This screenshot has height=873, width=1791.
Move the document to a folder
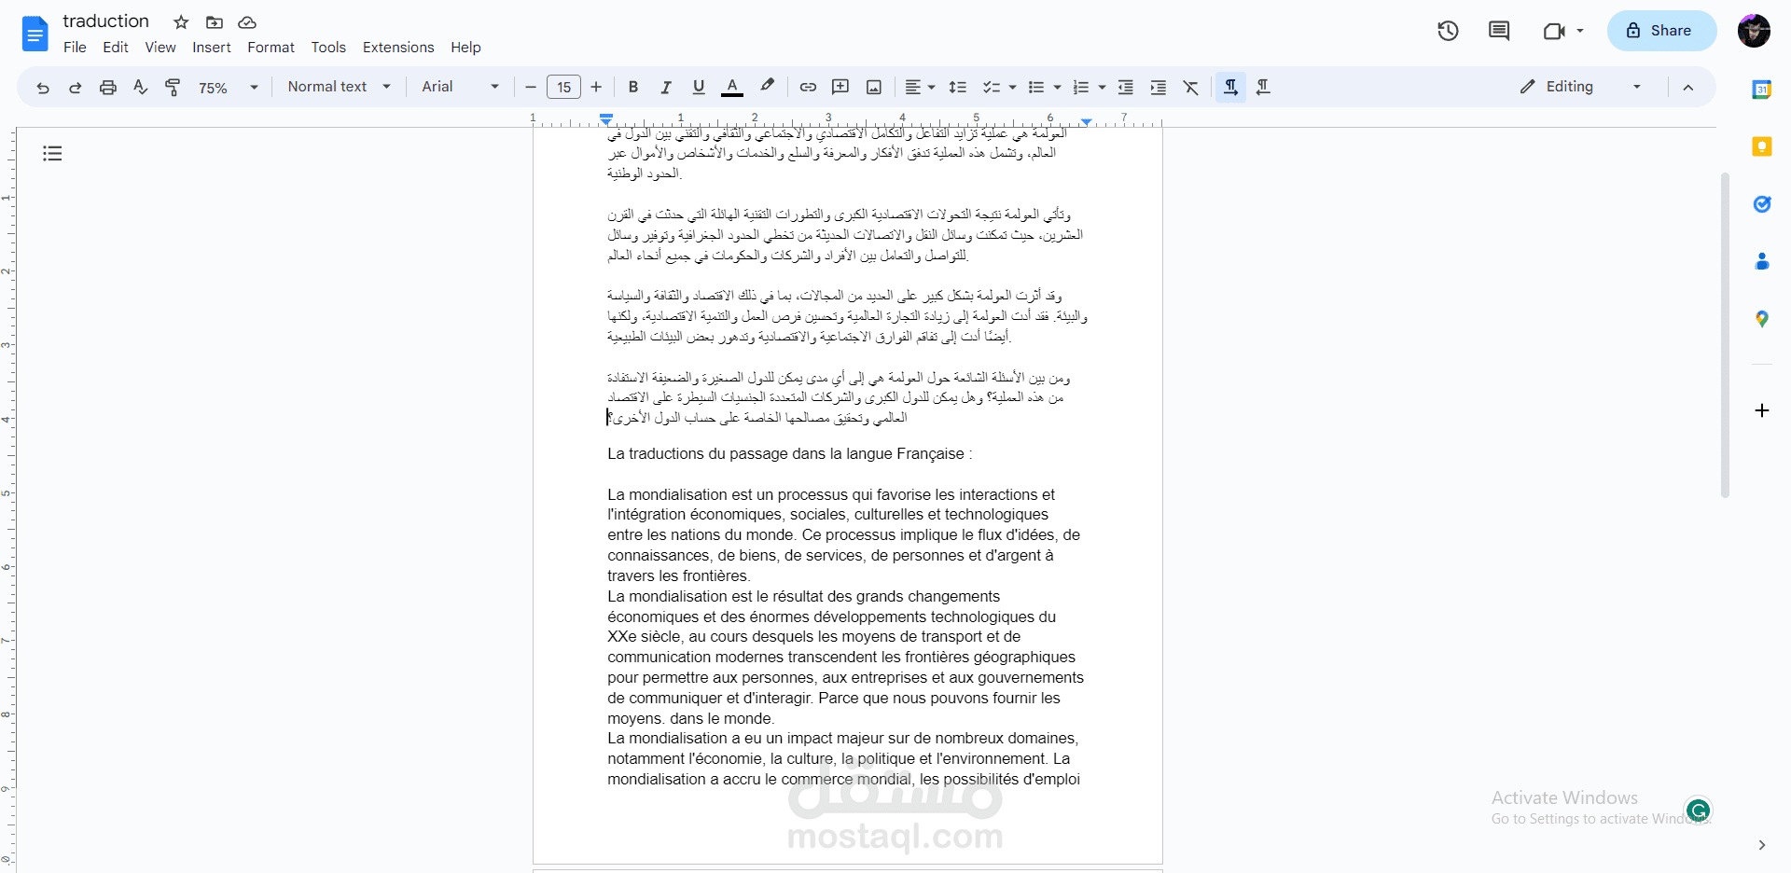click(215, 22)
